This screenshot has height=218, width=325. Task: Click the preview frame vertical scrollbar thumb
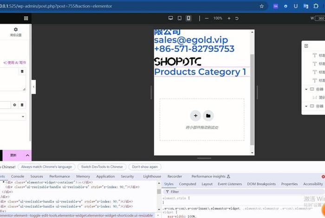click(x=252, y=99)
